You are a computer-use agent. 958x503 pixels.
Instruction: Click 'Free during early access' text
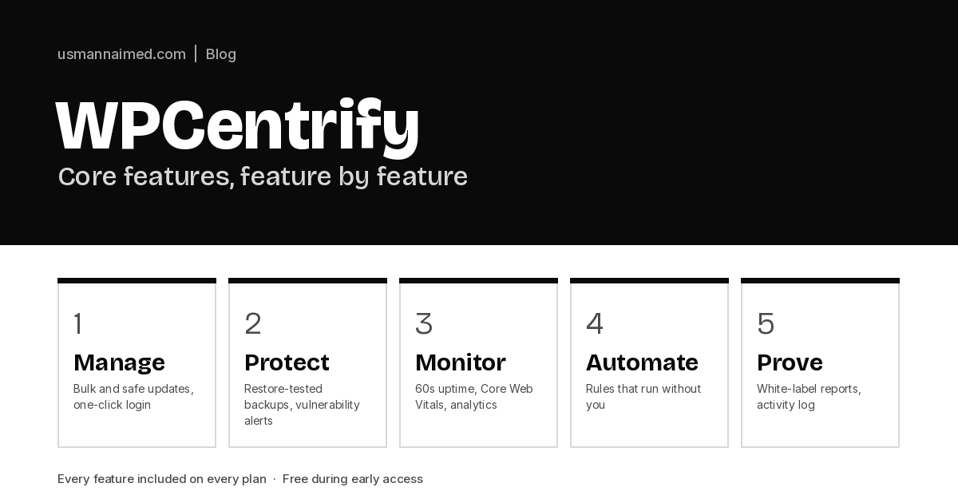pos(353,479)
